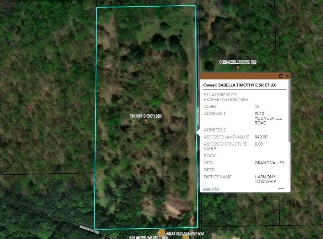Select the 4456 Neilltown Rd address label
The height and width of the screenshot is (239, 323).
[x=185, y=234]
